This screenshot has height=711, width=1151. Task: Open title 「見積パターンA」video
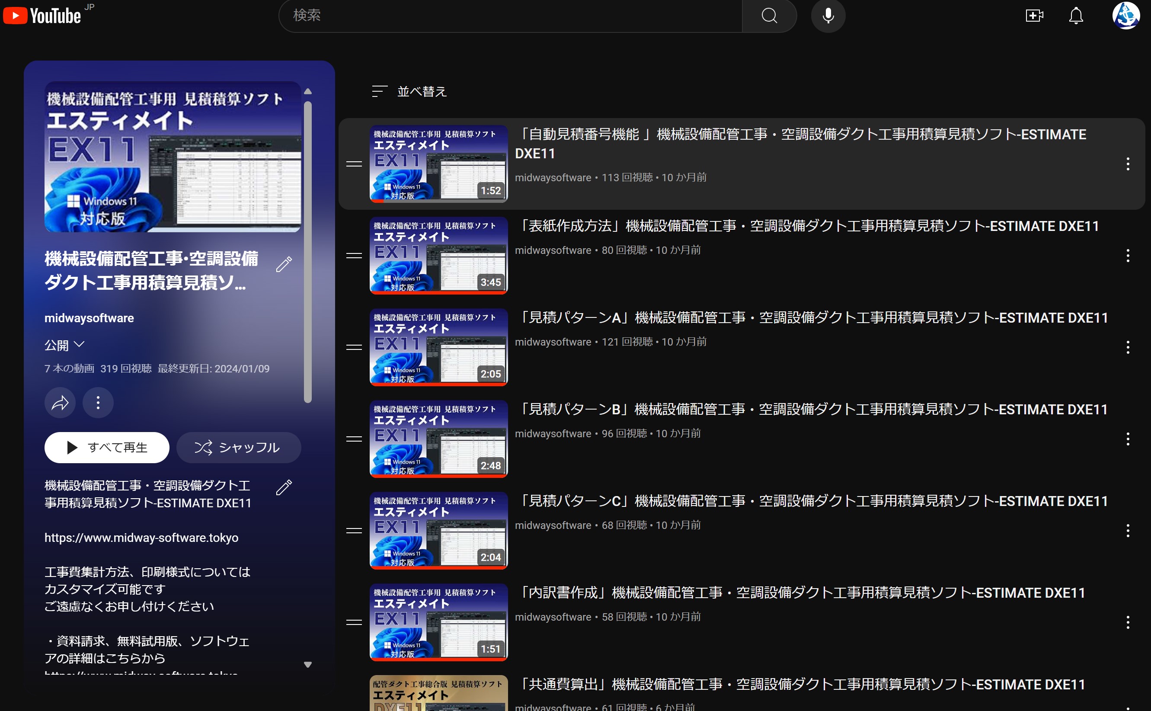click(x=811, y=318)
